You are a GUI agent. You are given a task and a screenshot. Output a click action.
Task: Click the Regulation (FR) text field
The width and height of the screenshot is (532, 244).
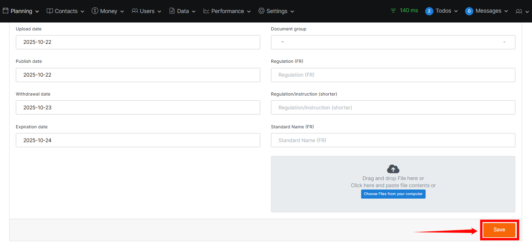[x=393, y=75]
